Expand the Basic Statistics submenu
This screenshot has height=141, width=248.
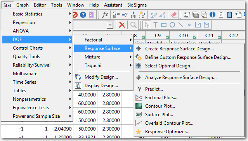tap(37, 14)
